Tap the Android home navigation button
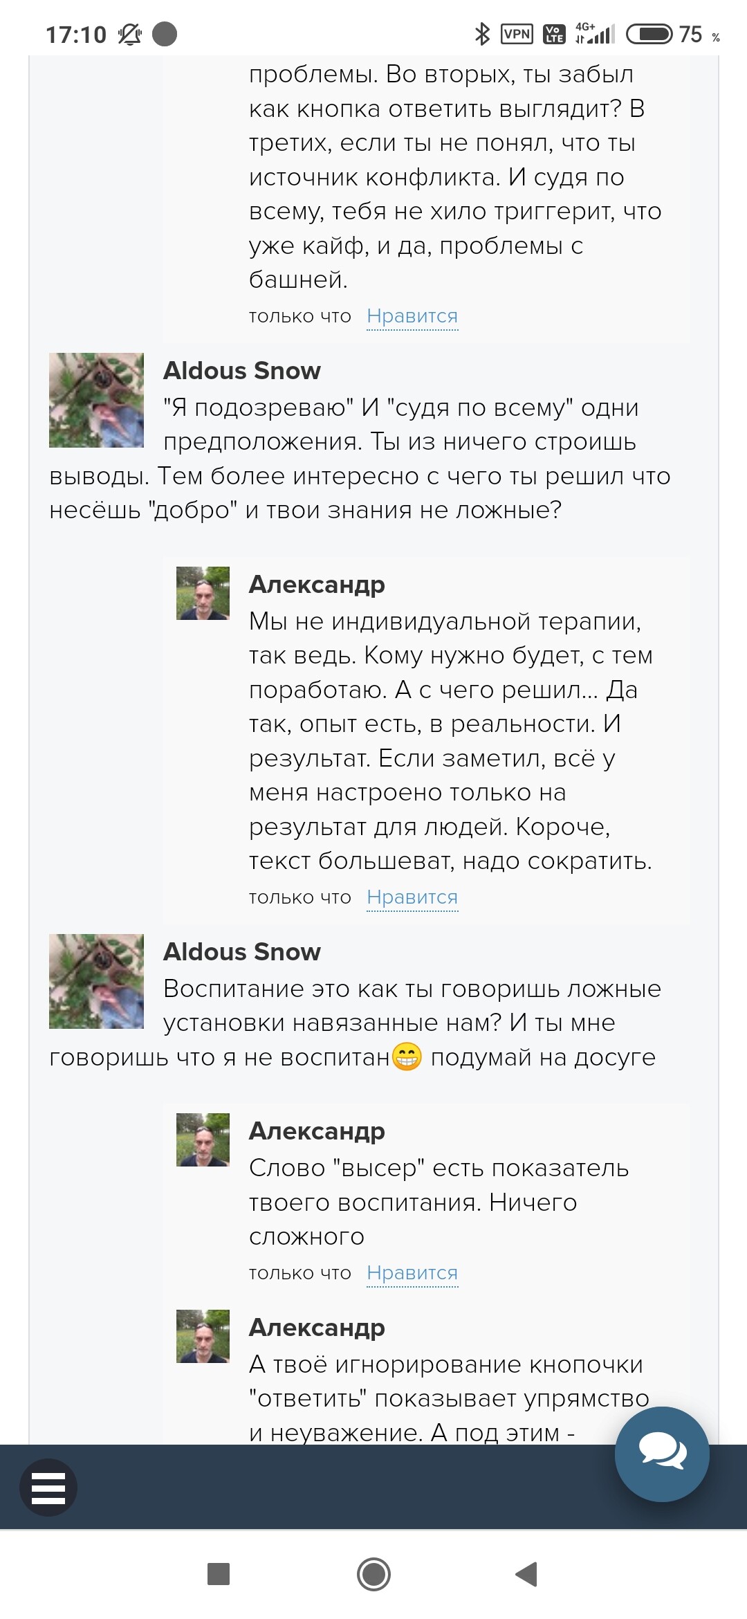Screen dimensions: 747x1619 point(373,1573)
